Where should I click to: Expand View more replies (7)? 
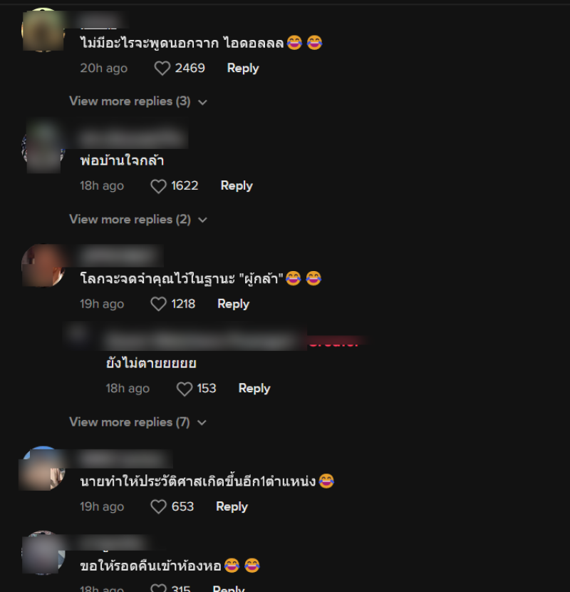point(138,422)
